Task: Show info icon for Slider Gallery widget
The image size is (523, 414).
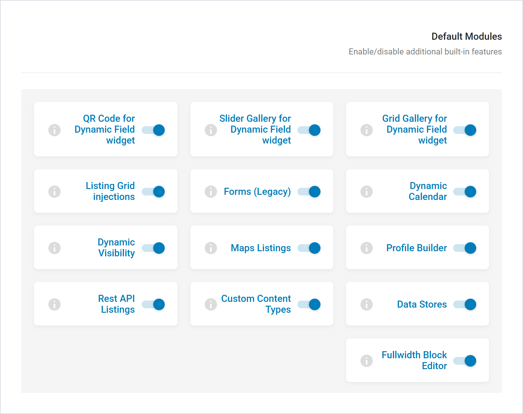Action: (x=211, y=130)
